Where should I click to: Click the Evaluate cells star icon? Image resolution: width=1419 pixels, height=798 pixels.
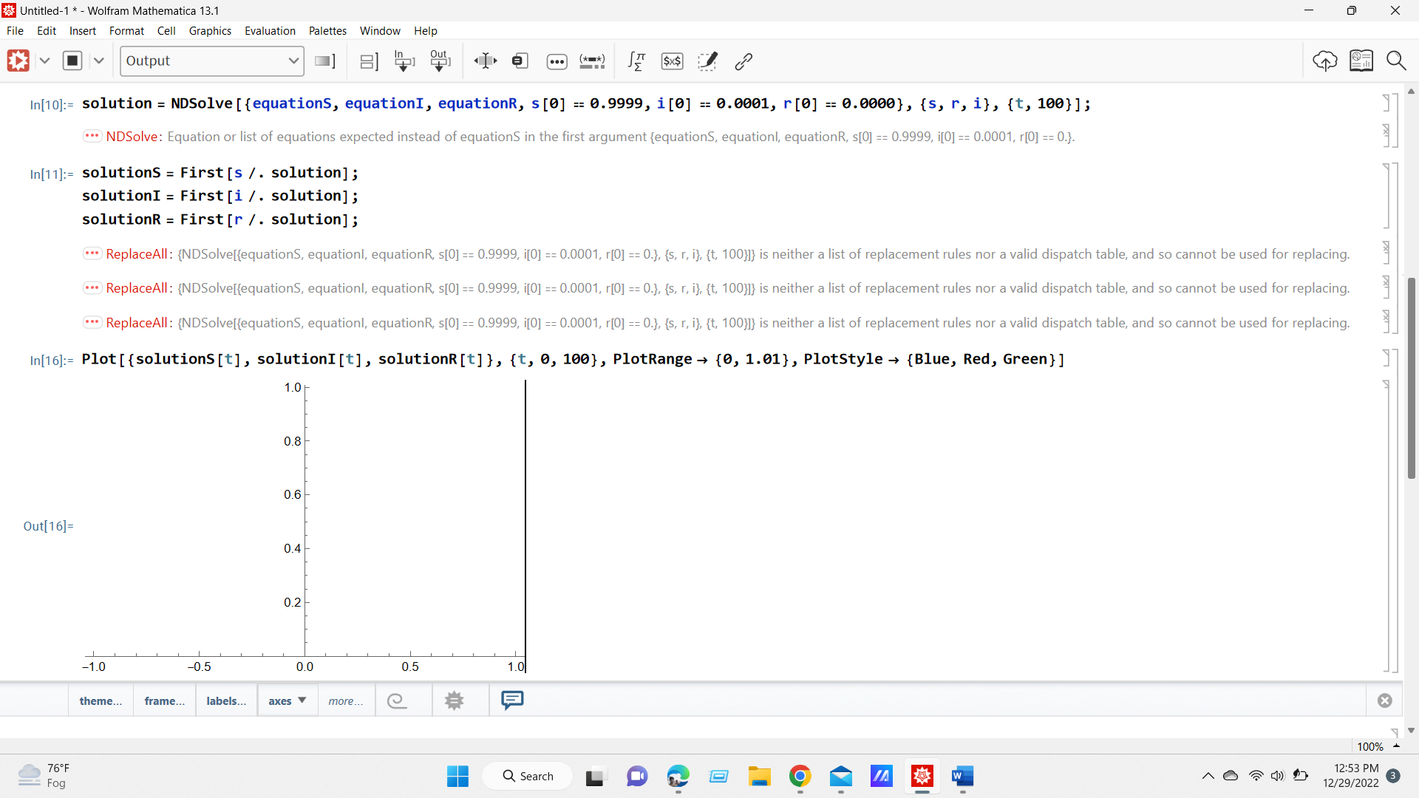point(18,61)
